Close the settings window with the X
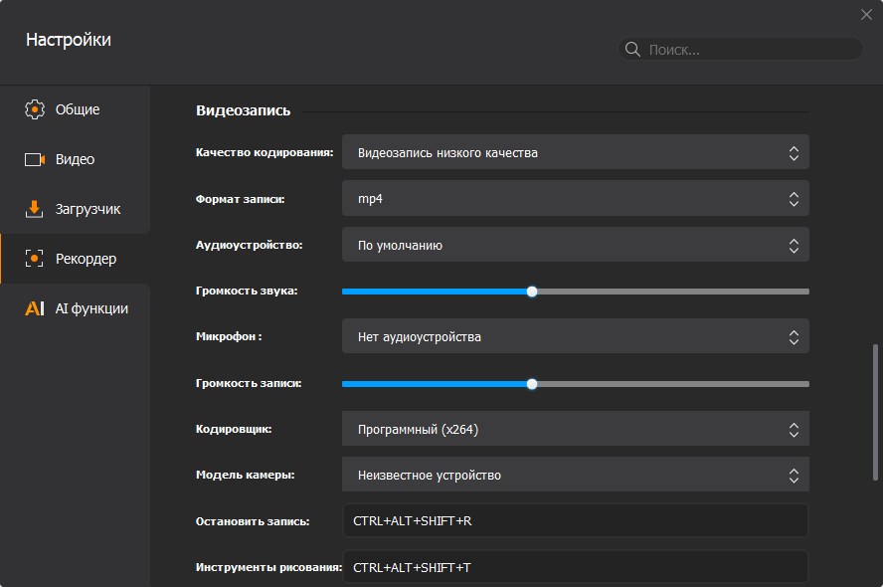Screen dimensions: 883x587 [866, 14]
